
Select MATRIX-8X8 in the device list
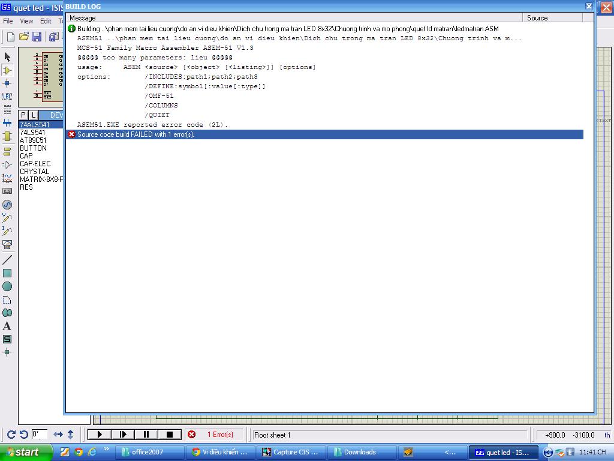pos(41,179)
